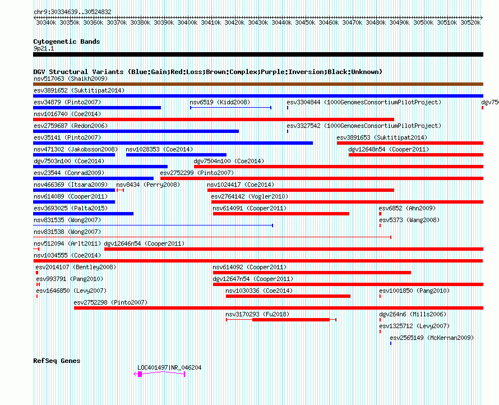Click the thin red nsv831538 variant line
499x405 pixels.
point(212,237)
